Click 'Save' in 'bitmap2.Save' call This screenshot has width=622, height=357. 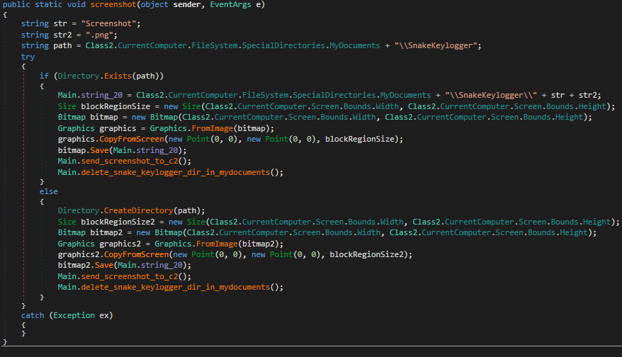click(x=104, y=265)
